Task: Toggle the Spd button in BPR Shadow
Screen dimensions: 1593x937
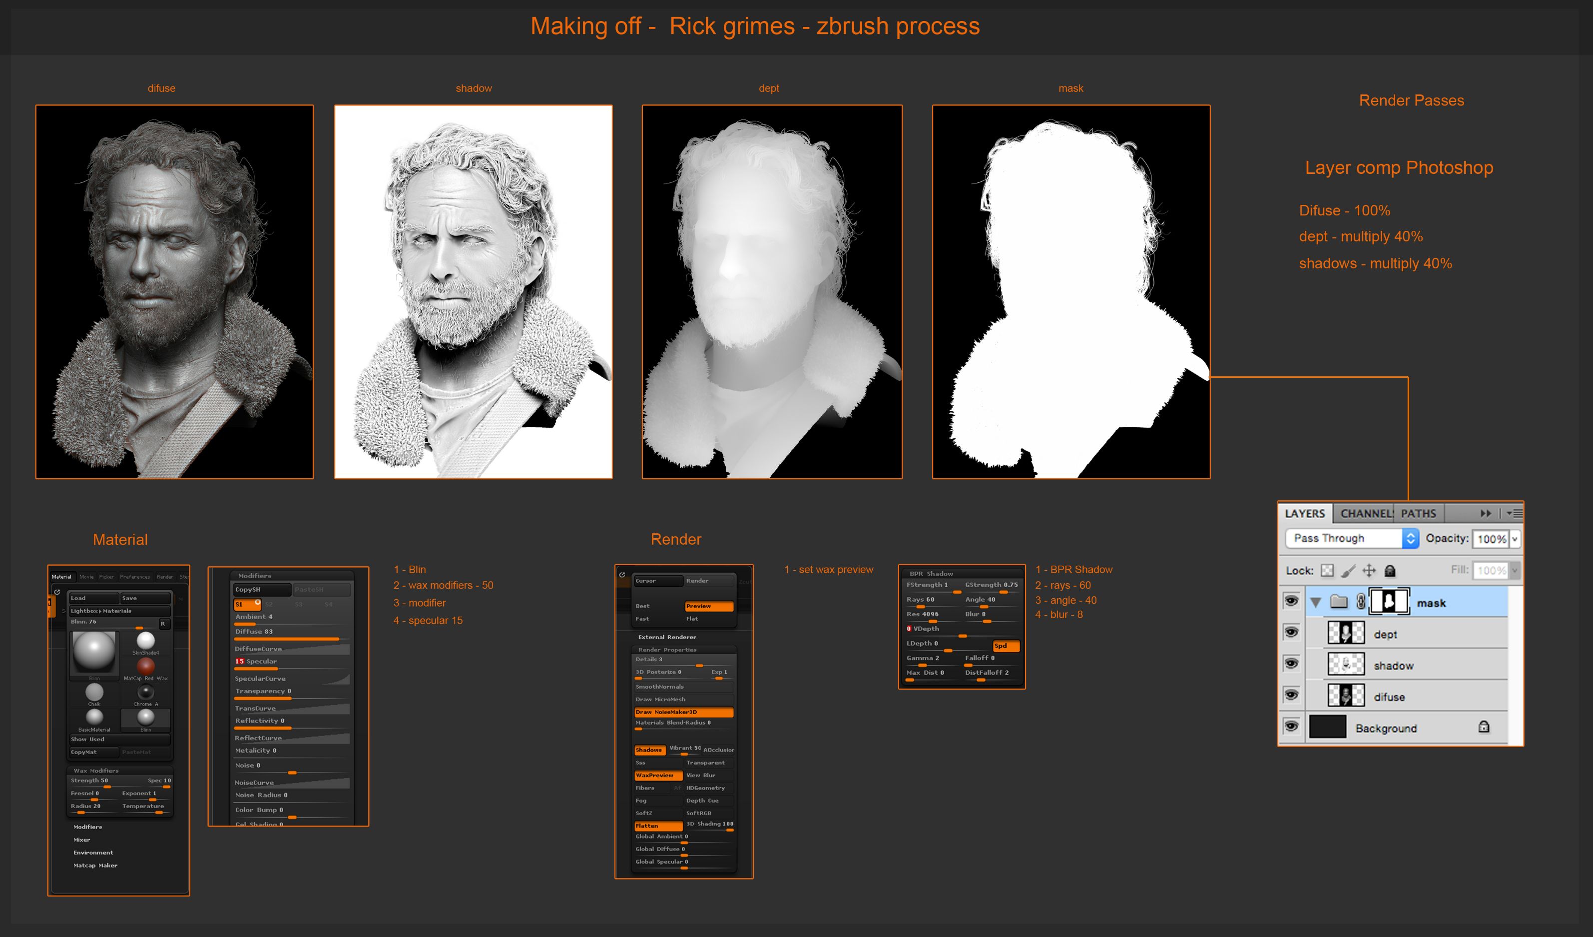Action: [x=1006, y=646]
